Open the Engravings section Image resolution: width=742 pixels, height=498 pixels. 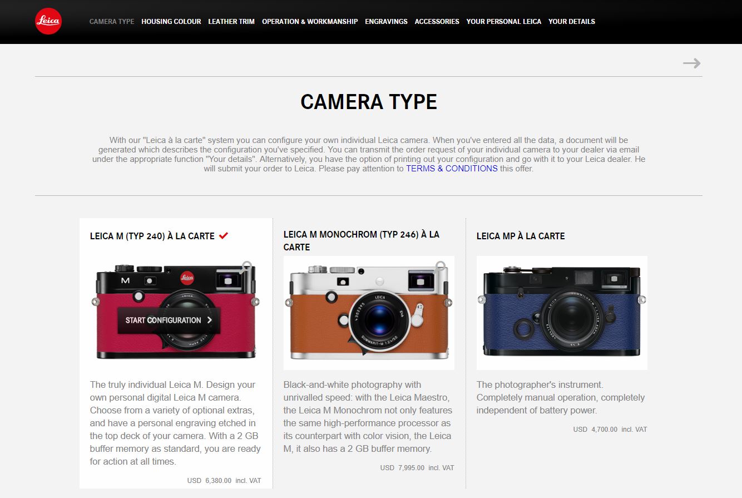386,21
